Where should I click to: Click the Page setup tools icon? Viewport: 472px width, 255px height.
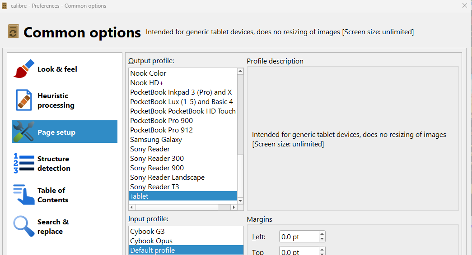coord(24,132)
